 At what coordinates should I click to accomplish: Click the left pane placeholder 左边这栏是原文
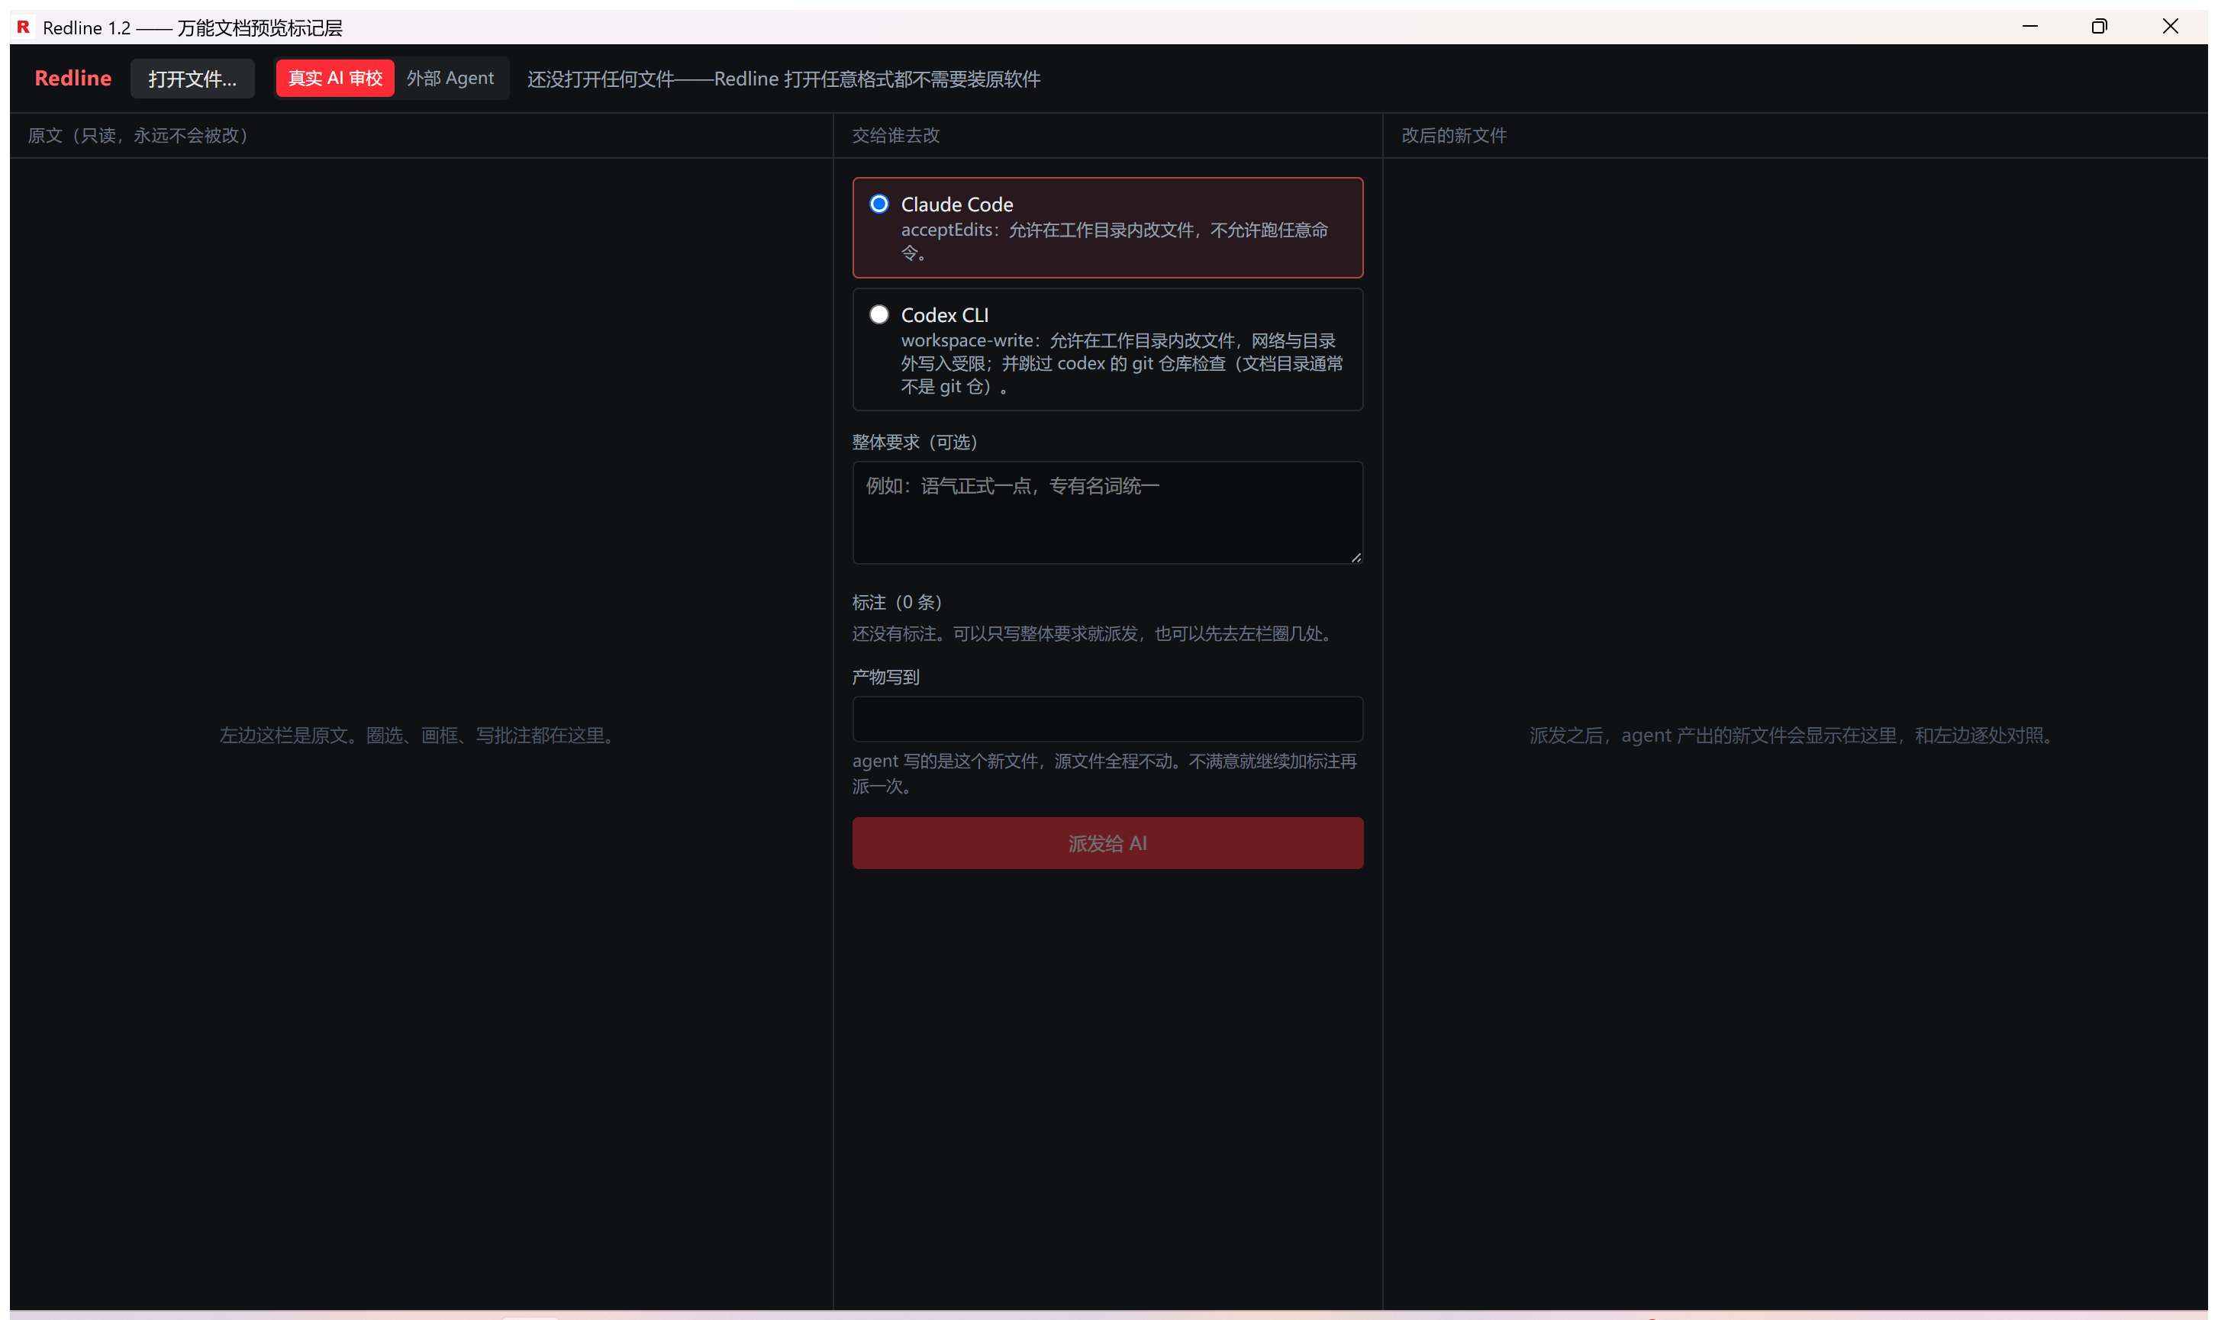click(x=420, y=736)
